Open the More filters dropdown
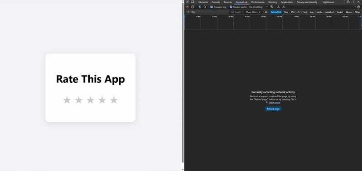The image size is (362, 171). point(253,12)
